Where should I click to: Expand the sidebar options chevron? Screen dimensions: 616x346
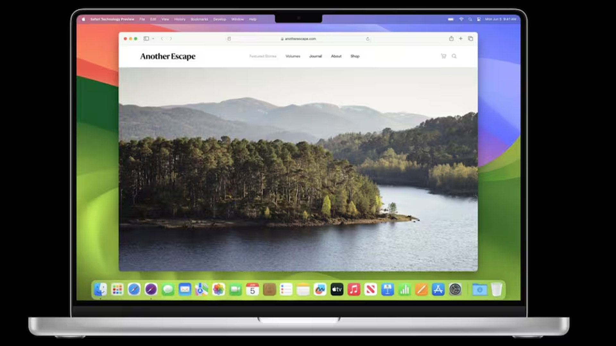pyautogui.click(x=153, y=38)
